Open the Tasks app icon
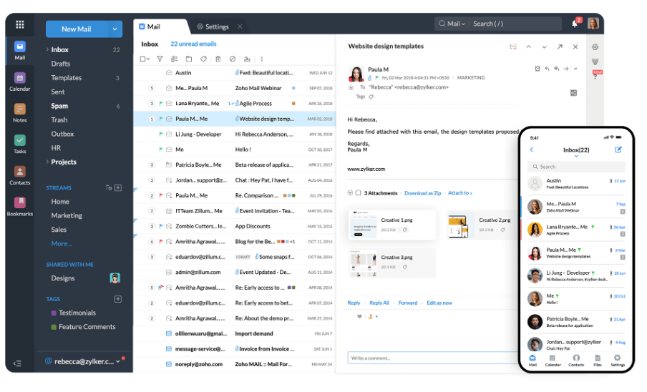Screen dimensions: 647x392 19,141
